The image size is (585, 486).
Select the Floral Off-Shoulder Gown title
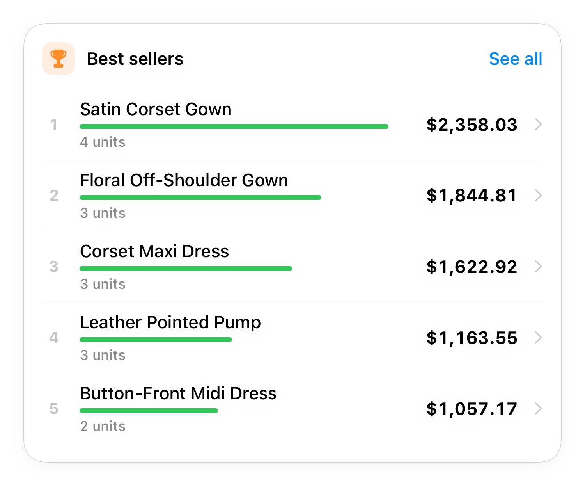(x=184, y=180)
